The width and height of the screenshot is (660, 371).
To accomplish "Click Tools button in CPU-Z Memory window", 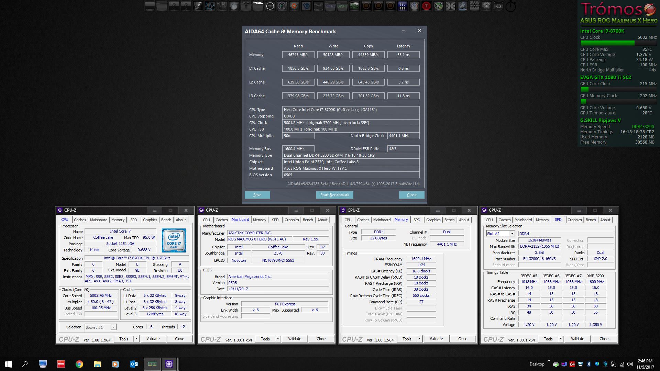I will 407,339.
